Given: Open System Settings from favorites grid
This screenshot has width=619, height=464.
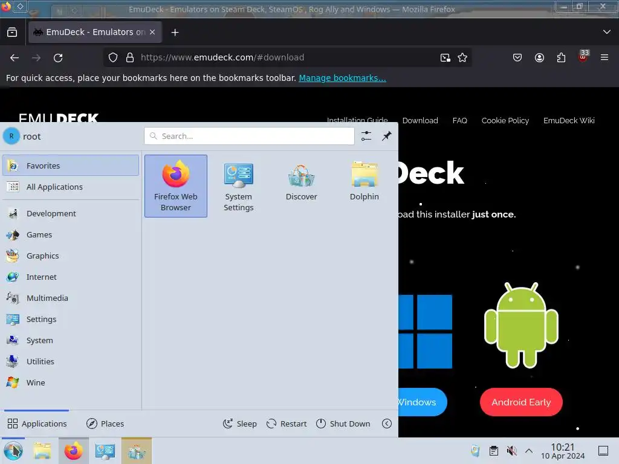Looking at the screenshot, I should coord(238,186).
